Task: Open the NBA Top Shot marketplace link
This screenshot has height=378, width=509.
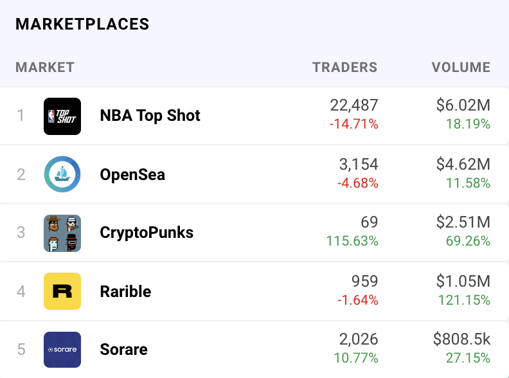Action: 150,116
